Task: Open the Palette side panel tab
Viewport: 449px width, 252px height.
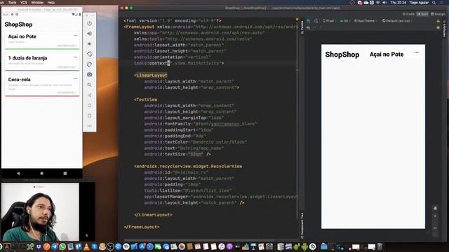Action: (x=302, y=27)
